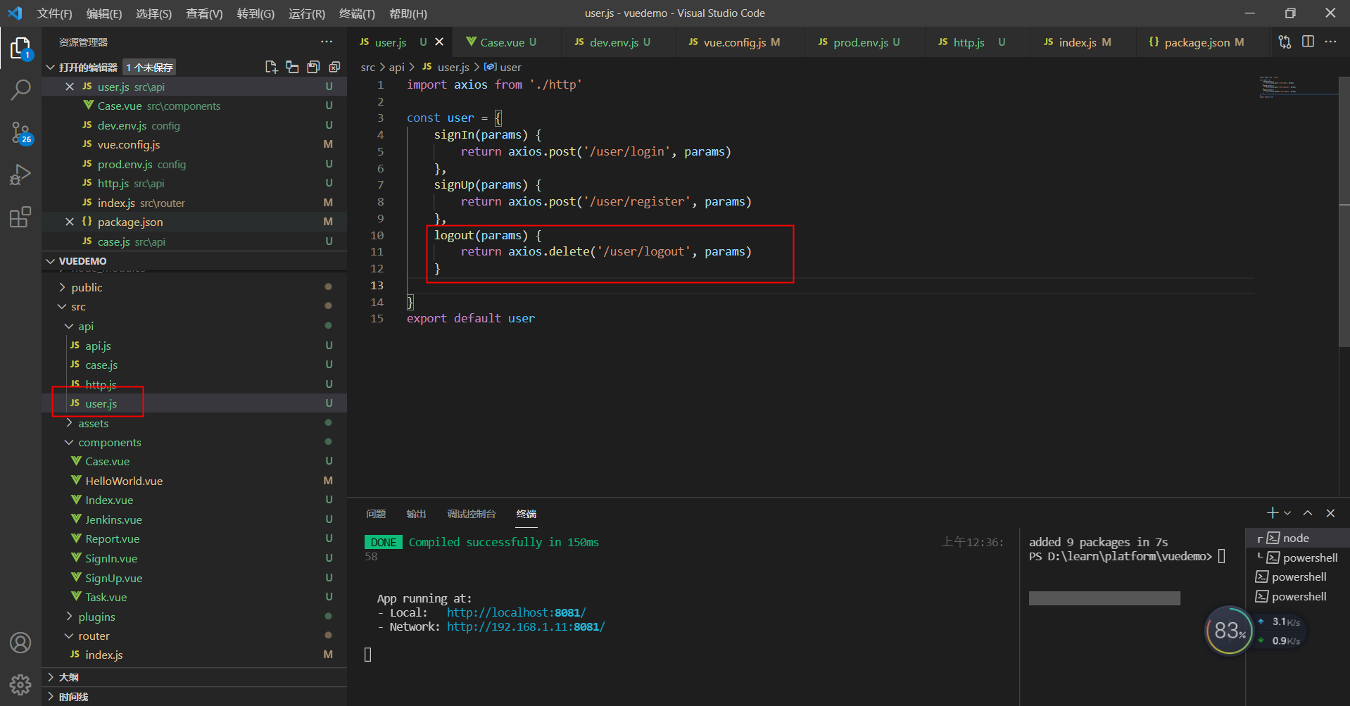
Task: Open the Accounts menu icon
Action: 20,643
